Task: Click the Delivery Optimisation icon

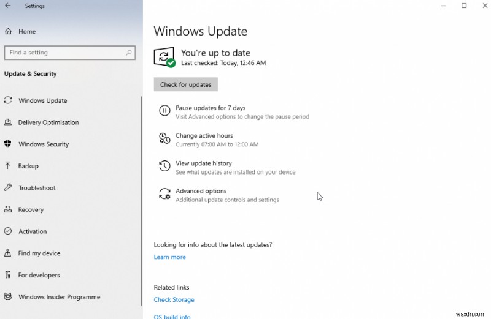Action: click(8, 122)
